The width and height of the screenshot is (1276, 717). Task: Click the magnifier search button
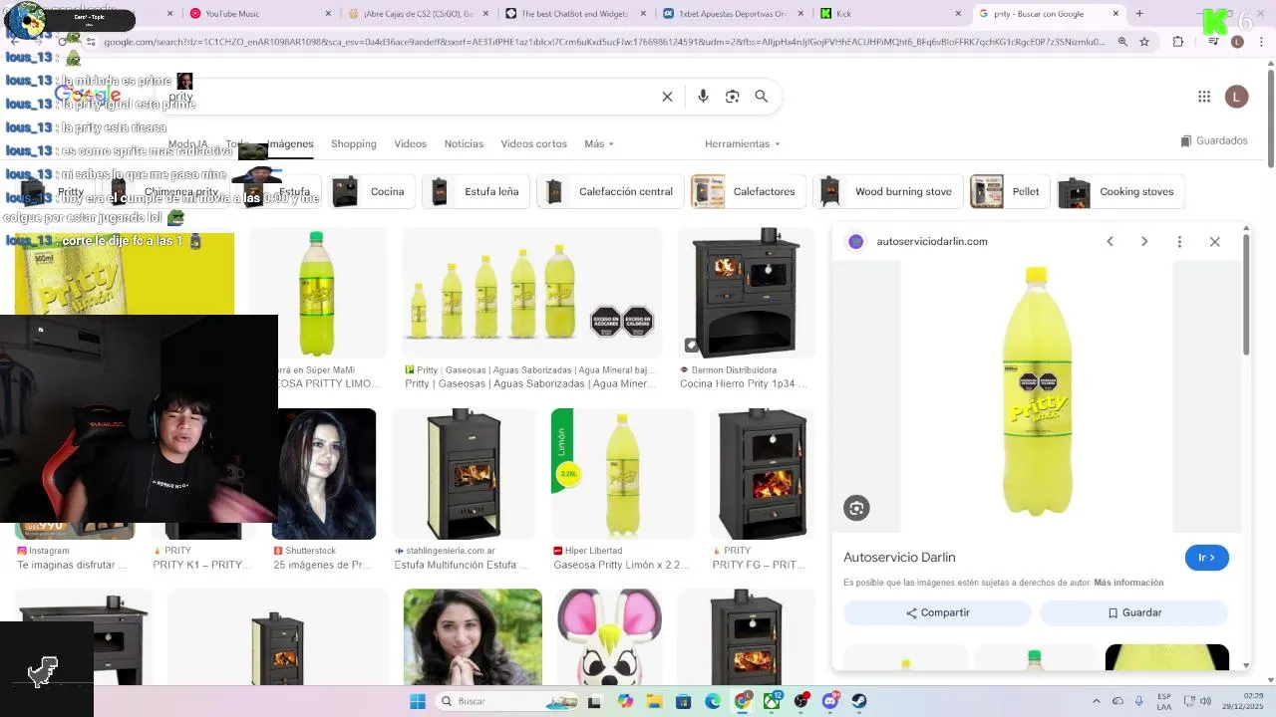[762, 97]
